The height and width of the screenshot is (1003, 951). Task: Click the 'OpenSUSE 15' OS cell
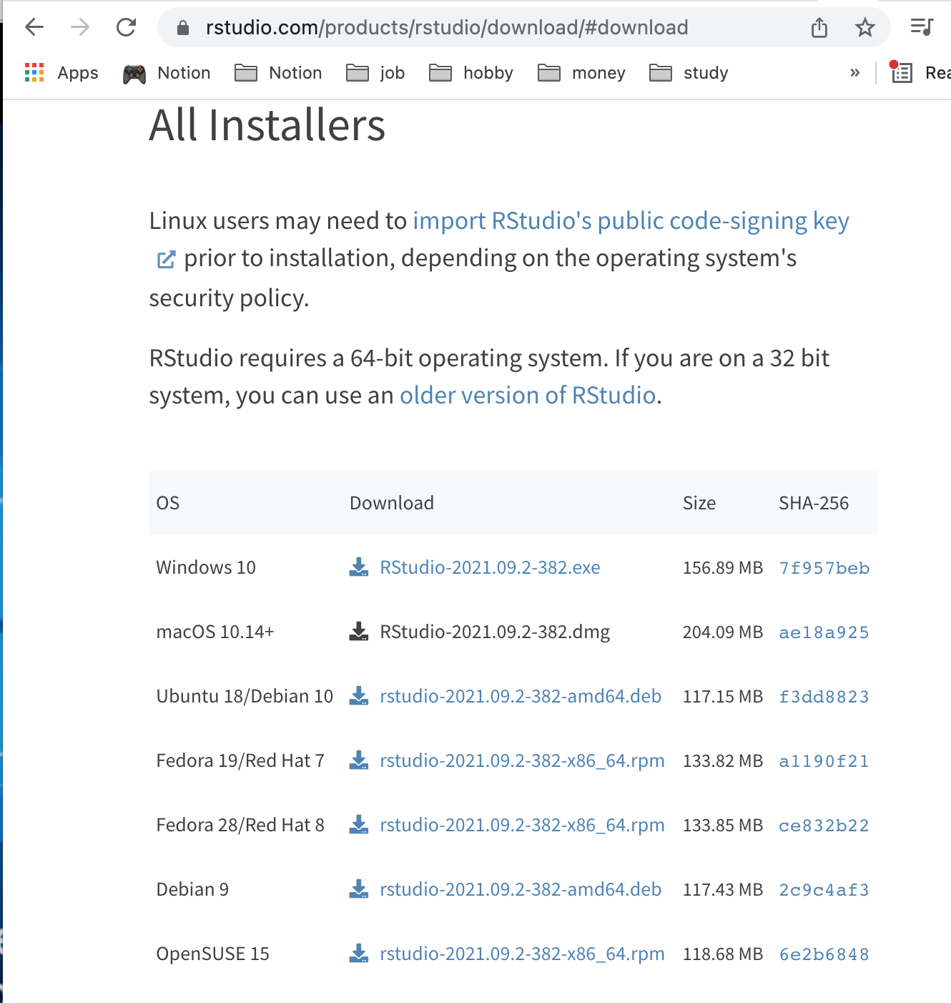[x=212, y=954]
